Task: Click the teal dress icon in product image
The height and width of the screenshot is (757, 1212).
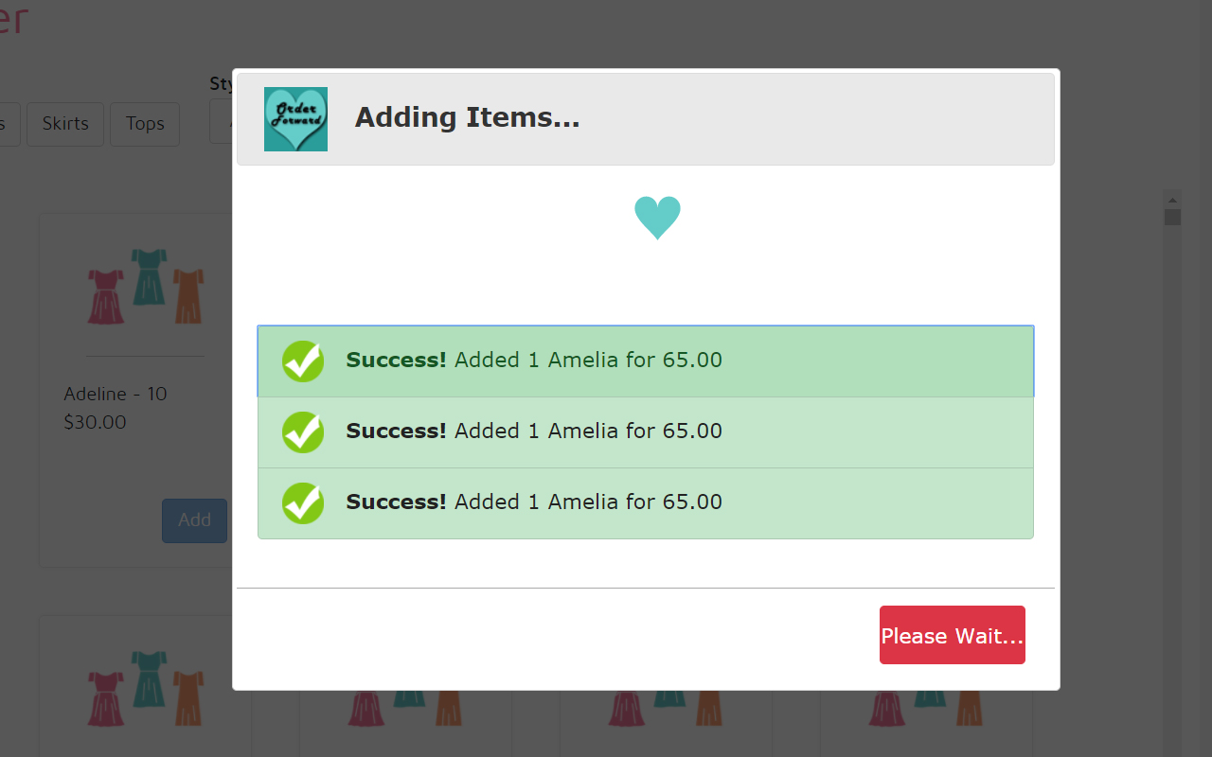Action: (144, 281)
